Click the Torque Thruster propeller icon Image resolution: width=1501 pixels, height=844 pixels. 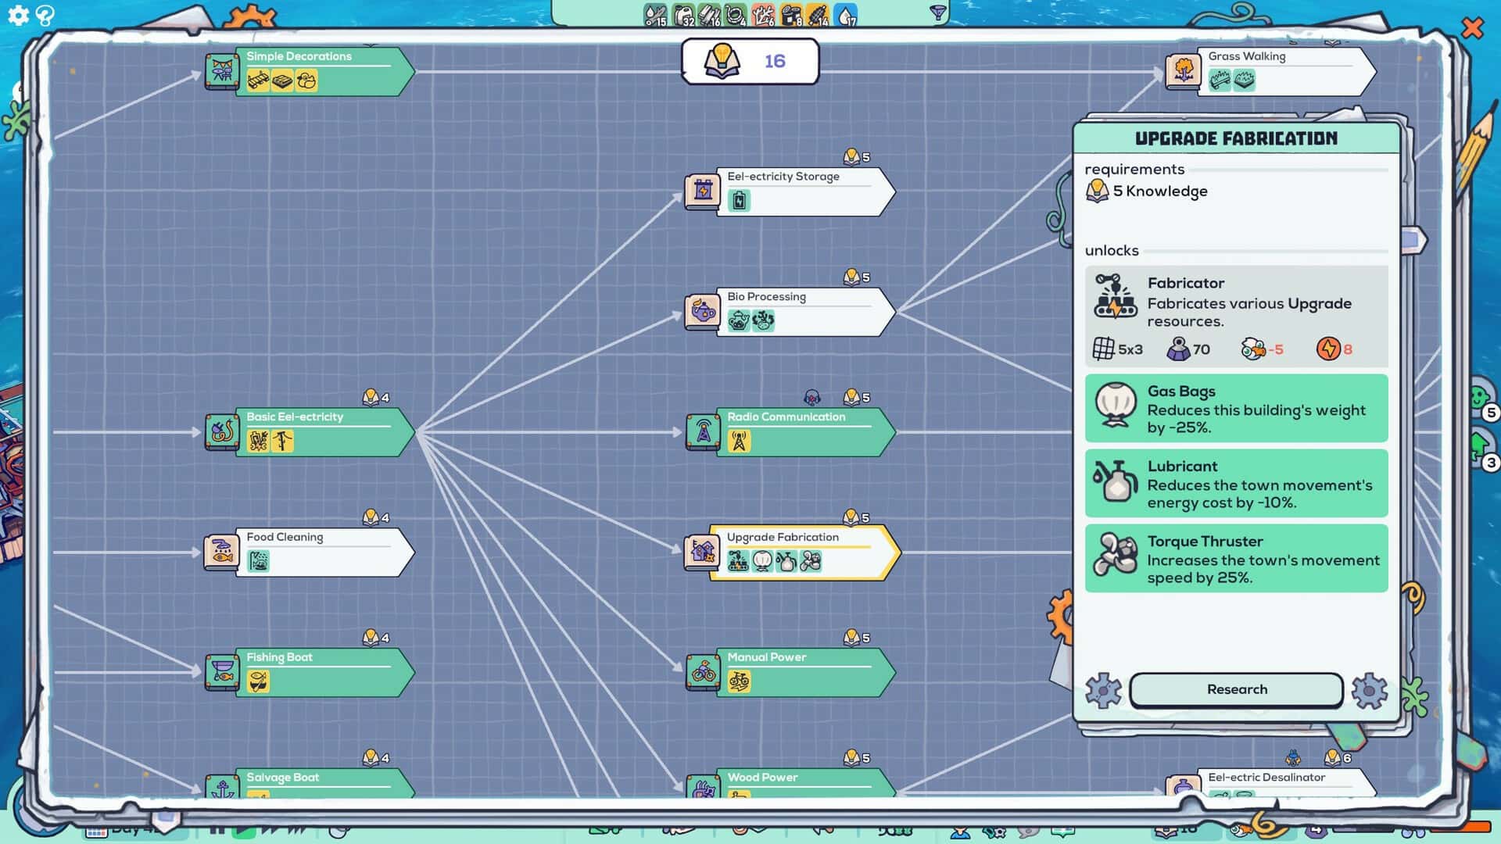1115,555
